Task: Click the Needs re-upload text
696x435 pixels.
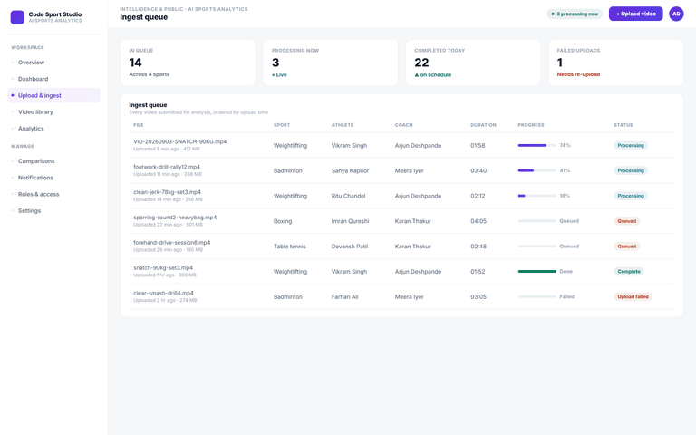Action: (578, 74)
